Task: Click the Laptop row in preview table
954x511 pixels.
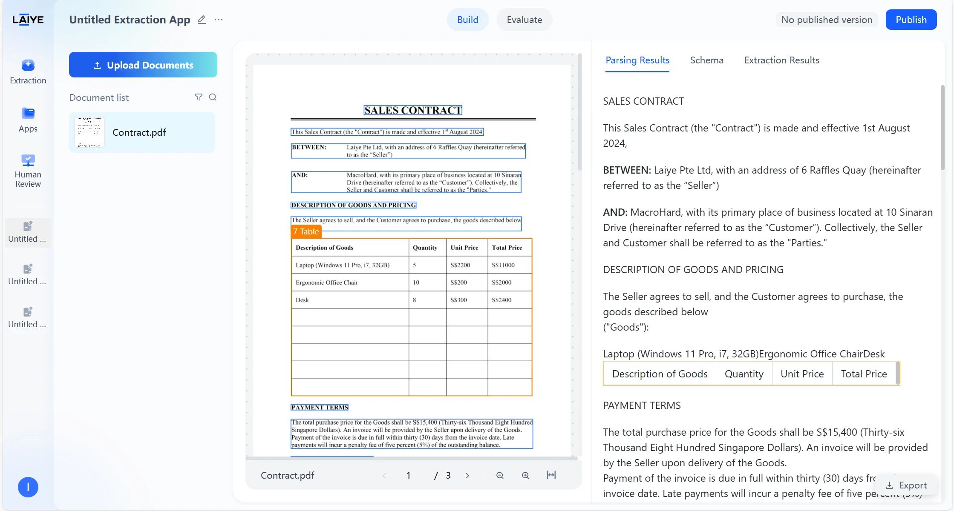Action: point(412,265)
